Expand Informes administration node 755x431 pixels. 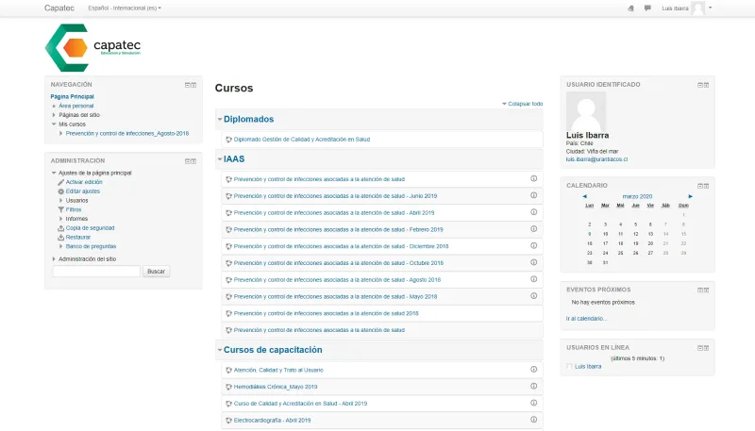(x=61, y=219)
